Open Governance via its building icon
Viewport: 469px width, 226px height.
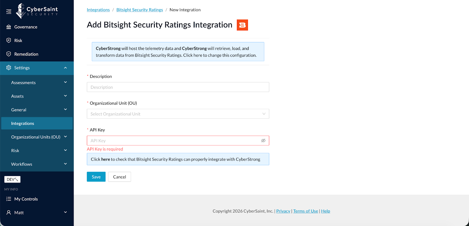[9, 27]
